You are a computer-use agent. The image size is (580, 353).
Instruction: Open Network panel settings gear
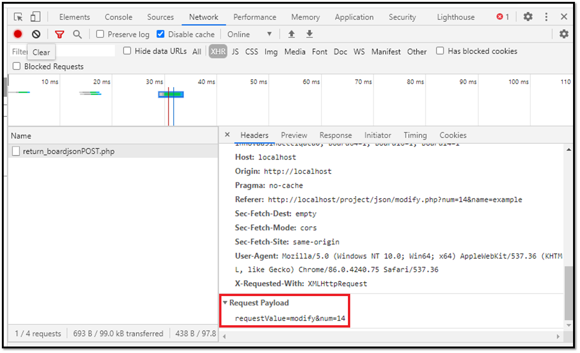[x=564, y=34]
